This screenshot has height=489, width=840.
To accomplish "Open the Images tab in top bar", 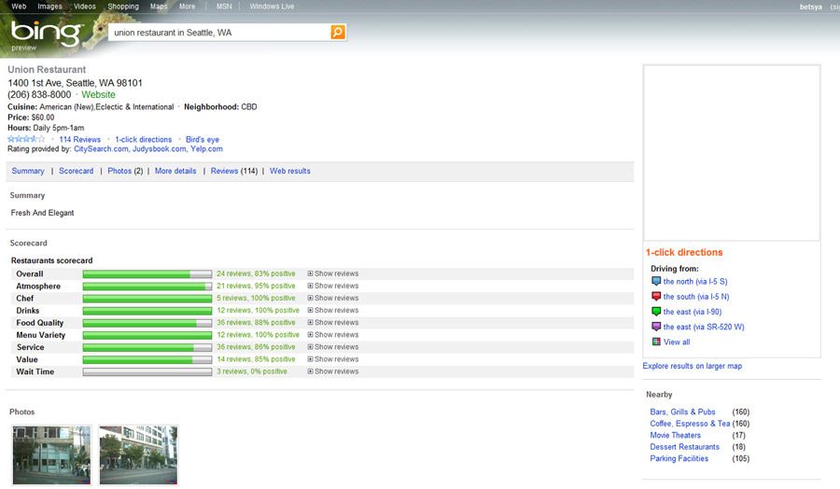I will pyautogui.click(x=49, y=7).
